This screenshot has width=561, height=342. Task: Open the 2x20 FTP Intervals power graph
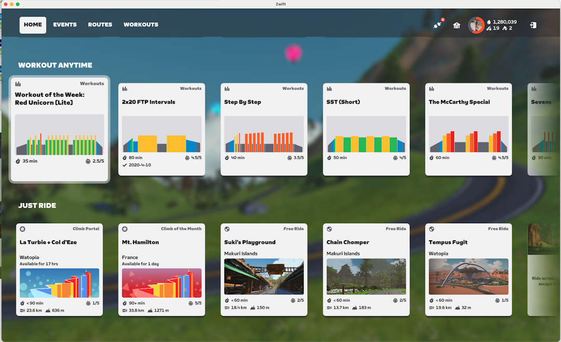tap(162, 134)
